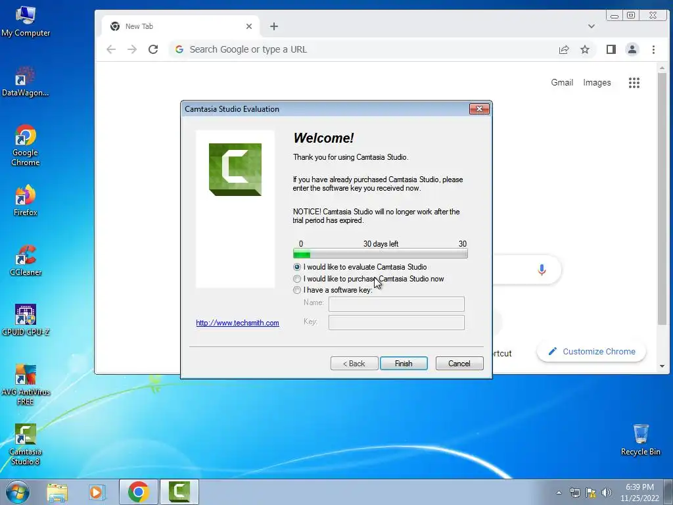This screenshot has height=505, width=673.
Task: Open Images link on the New Tab page
Action: pyautogui.click(x=597, y=82)
